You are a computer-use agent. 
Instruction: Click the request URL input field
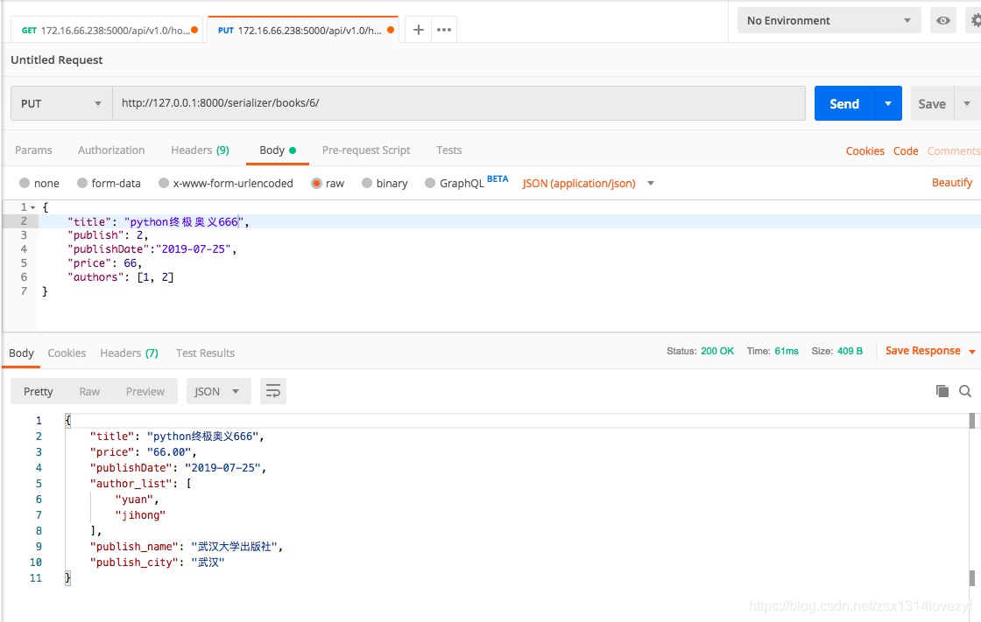[459, 103]
